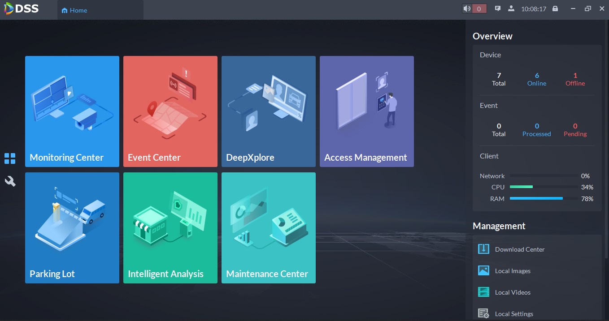609x321 pixels.
Task: Click the Network usage bar
Action: (x=544, y=176)
